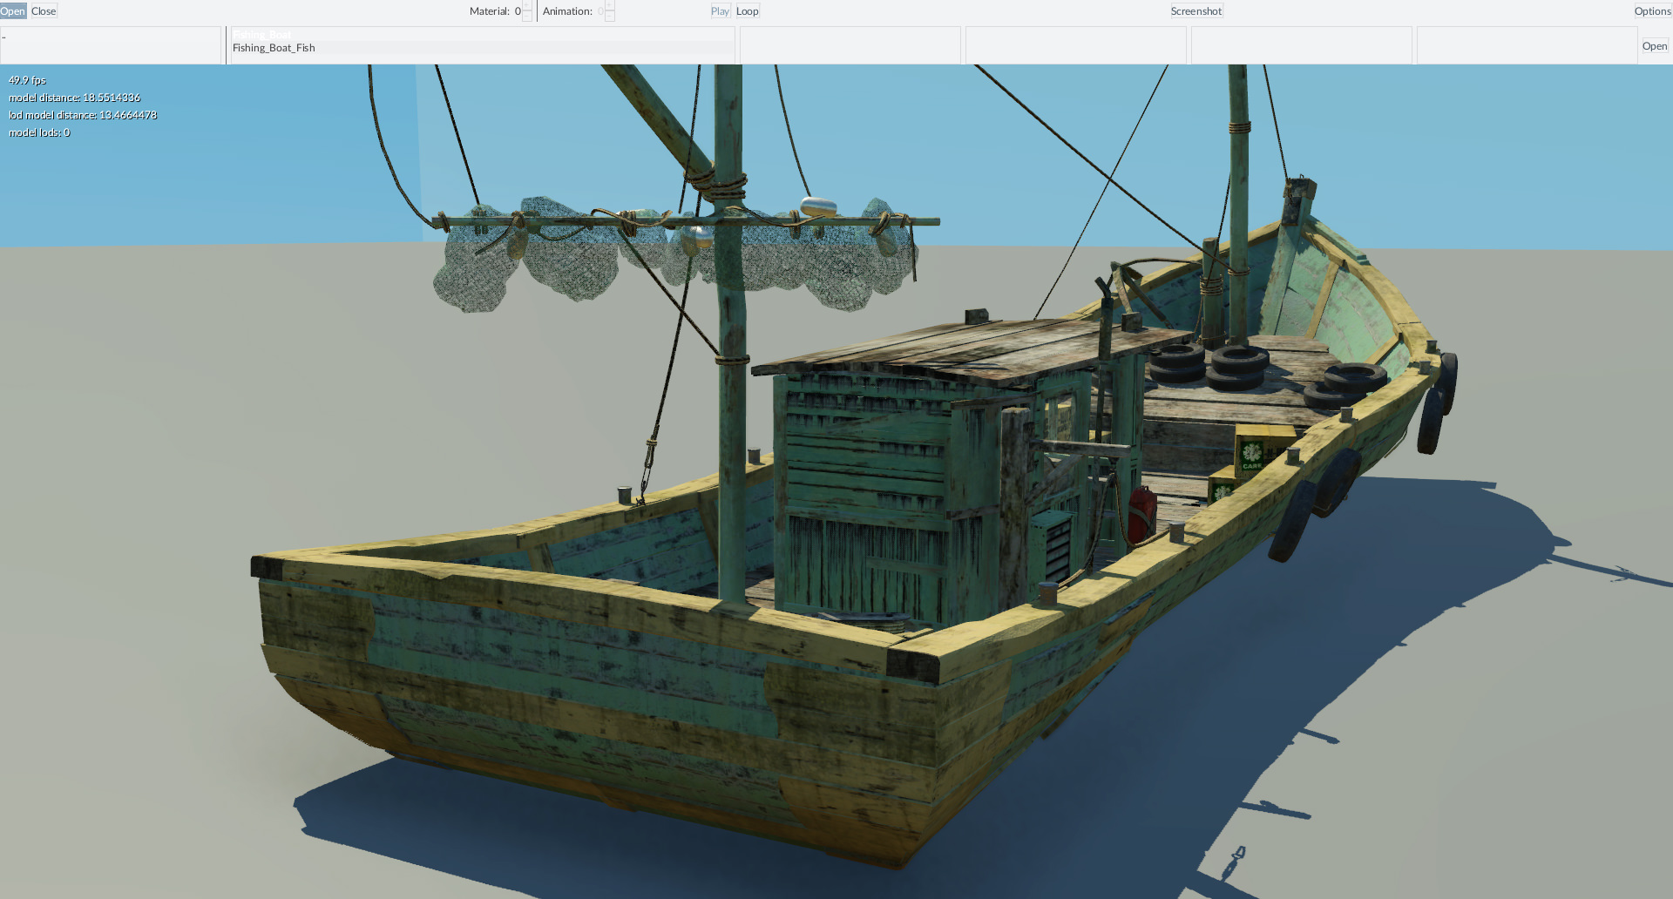This screenshot has width=1673, height=899.
Task: Take a Screenshot of the viewport
Action: click(x=1196, y=11)
